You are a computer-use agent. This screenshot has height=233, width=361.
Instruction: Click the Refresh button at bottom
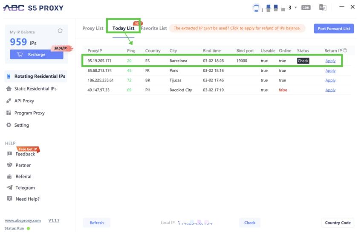coord(97,223)
